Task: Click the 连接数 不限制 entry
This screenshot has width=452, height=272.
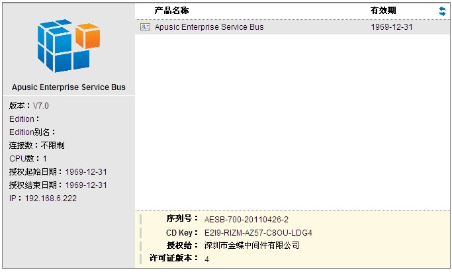Action: pos(36,145)
